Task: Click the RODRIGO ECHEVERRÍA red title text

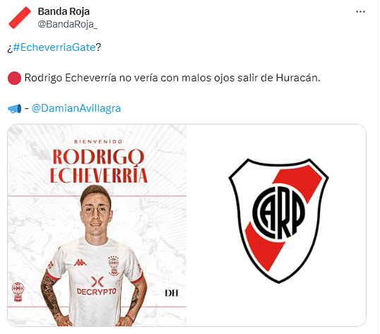Action: point(98,166)
